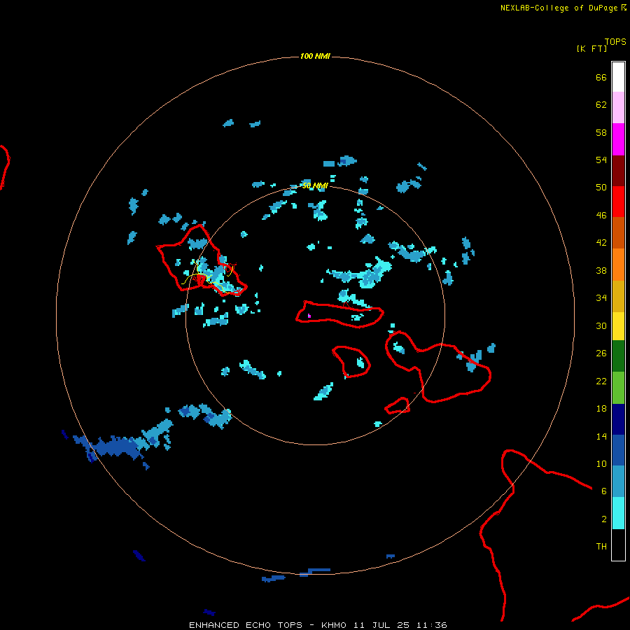Click the legend value 26
The width and height of the screenshot is (630, 630).
601,353
